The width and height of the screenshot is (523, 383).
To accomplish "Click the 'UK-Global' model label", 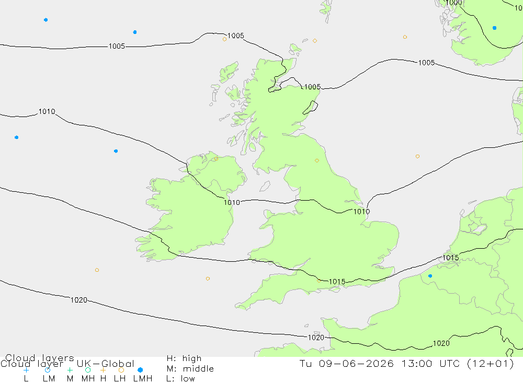I will tap(106, 364).
